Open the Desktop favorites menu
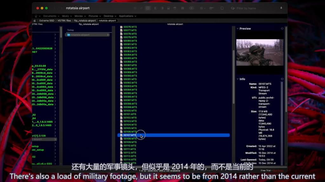This screenshot has height=182, width=325. [110, 16]
